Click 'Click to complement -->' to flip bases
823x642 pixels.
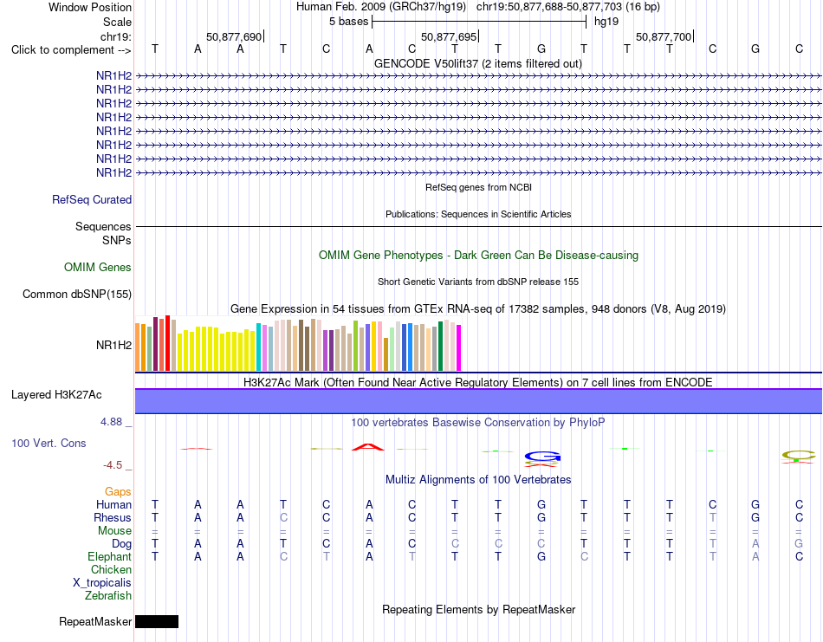tap(71, 50)
